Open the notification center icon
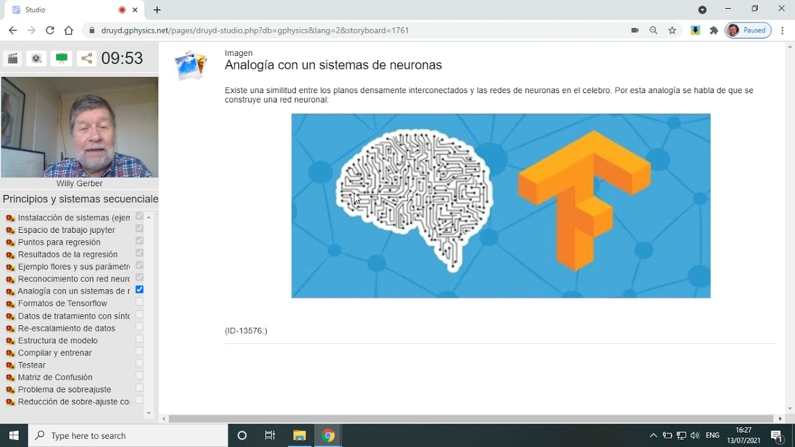 776,435
